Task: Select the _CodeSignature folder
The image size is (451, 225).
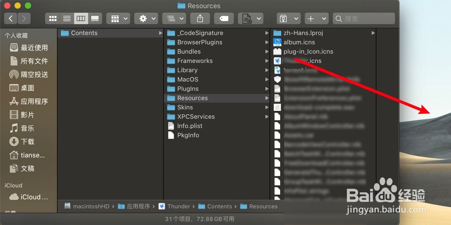Action: (x=216, y=33)
